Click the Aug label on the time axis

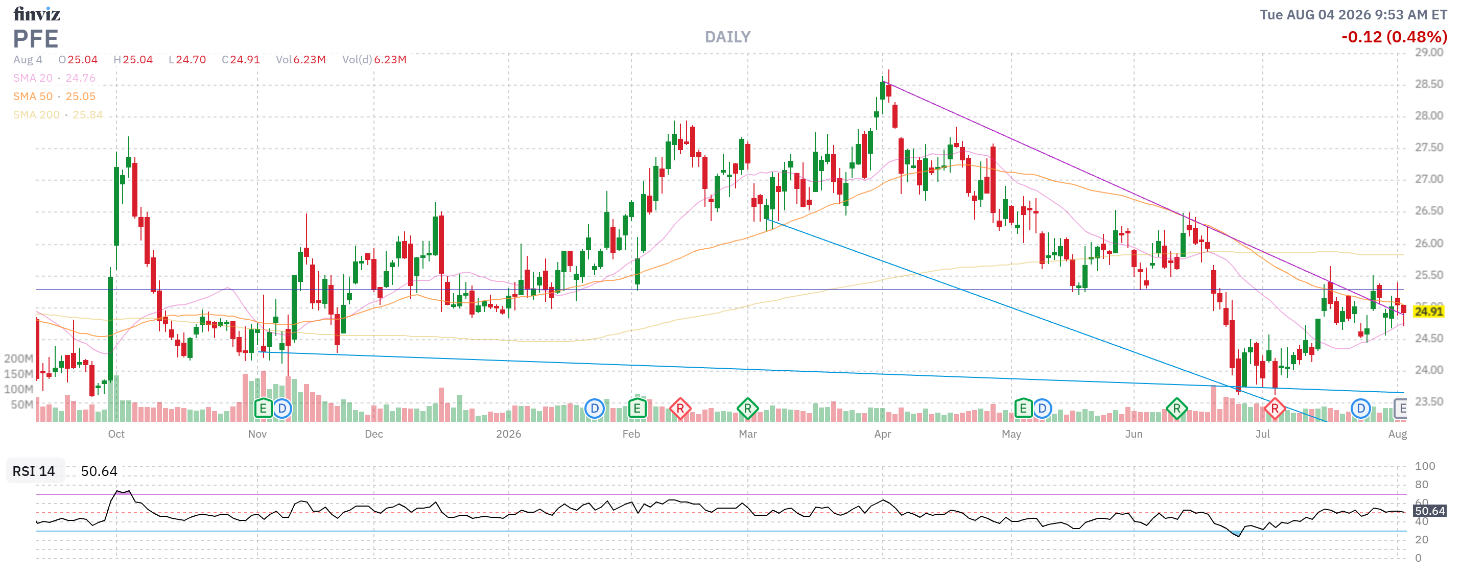tap(1398, 434)
